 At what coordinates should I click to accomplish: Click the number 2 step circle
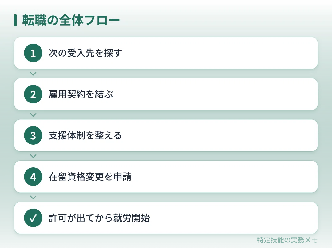[33, 94]
